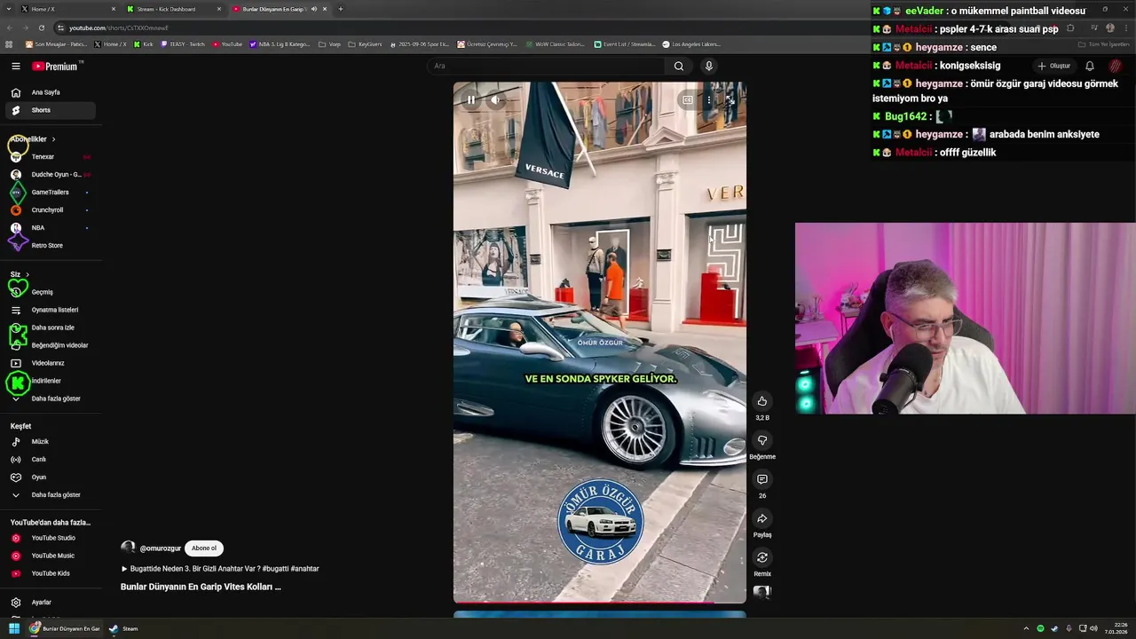
Task: Open YouTube Music link
Action: point(51,556)
